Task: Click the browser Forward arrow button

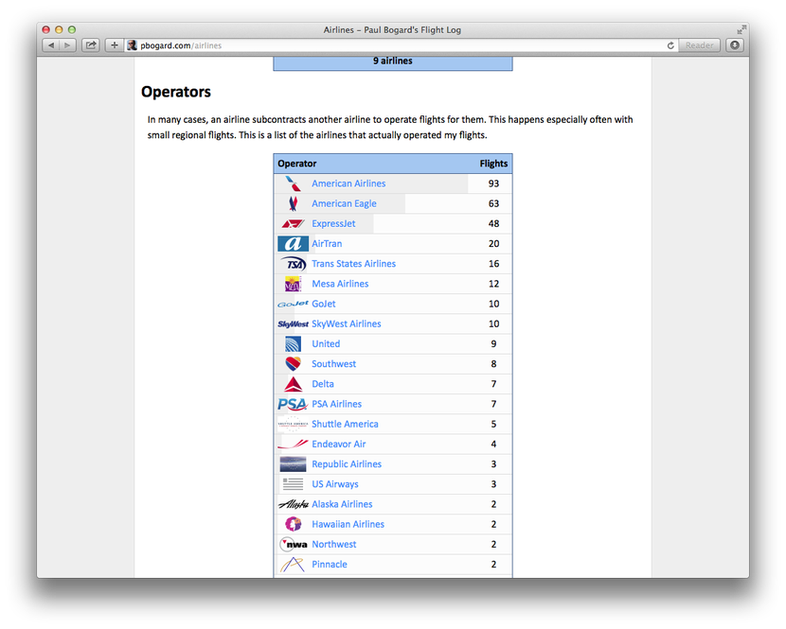Action: 68,45
